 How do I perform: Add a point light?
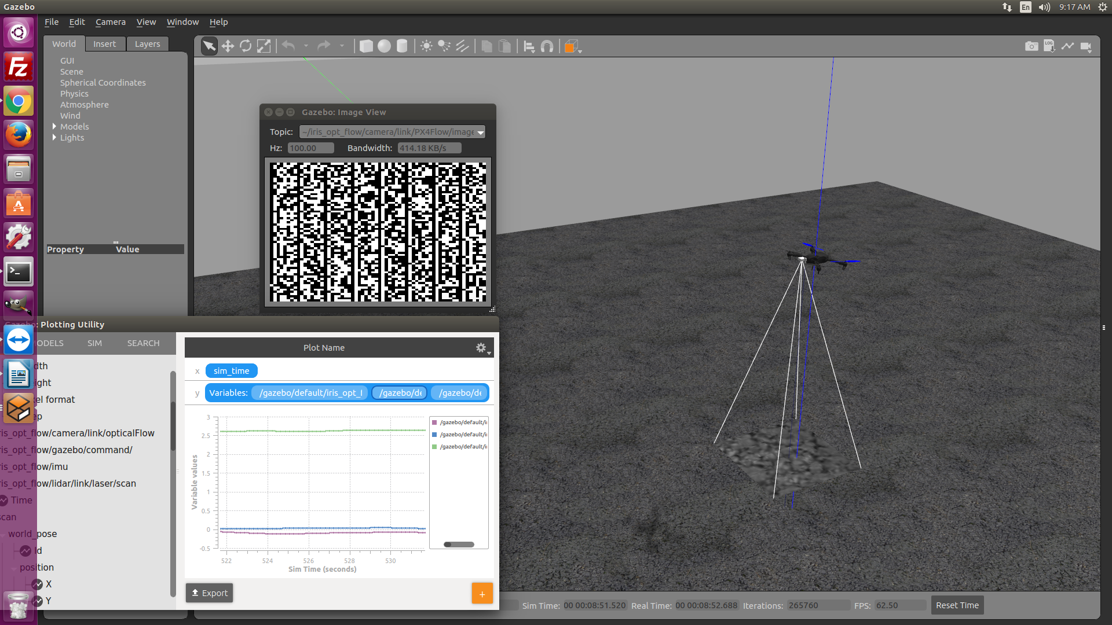click(x=426, y=46)
